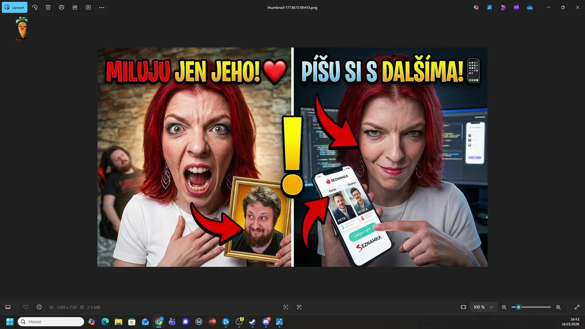This screenshot has width=585, height=329.
Task: Delete the image with the trash icon
Action: click(48, 7)
